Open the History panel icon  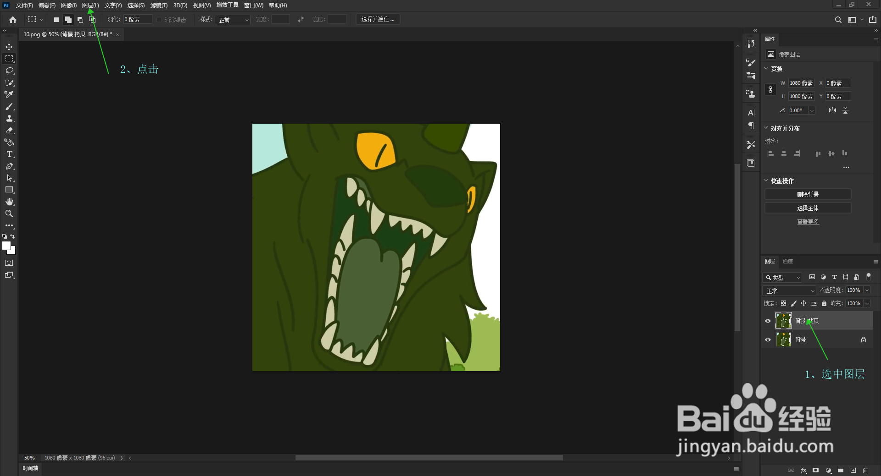click(751, 44)
